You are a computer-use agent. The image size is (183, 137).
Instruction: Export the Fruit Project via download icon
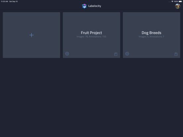point(116,54)
